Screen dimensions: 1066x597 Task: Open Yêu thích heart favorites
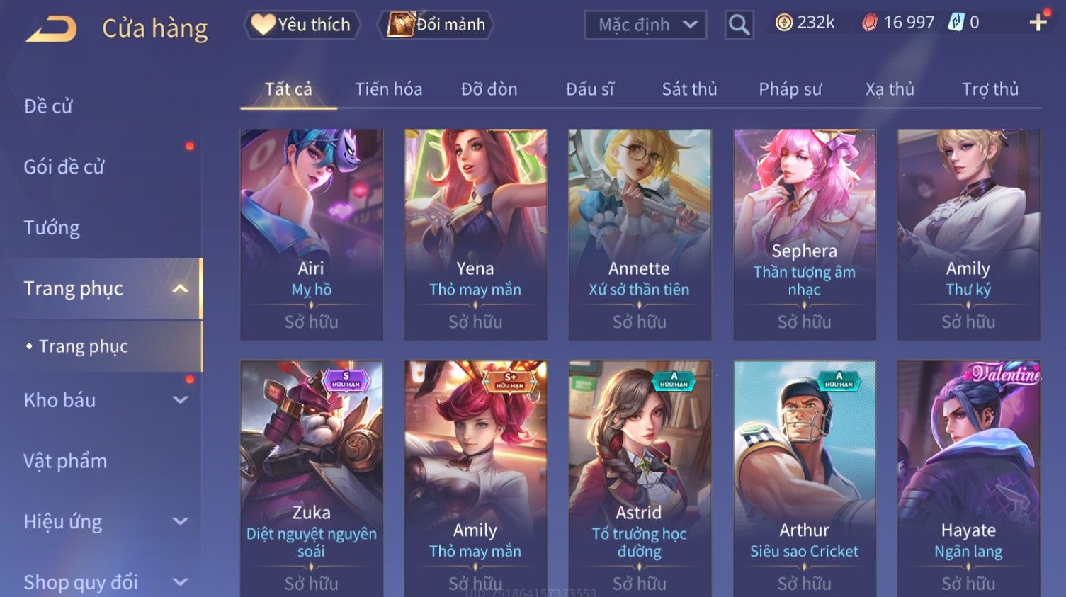pyautogui.click(x=302, y=25)
